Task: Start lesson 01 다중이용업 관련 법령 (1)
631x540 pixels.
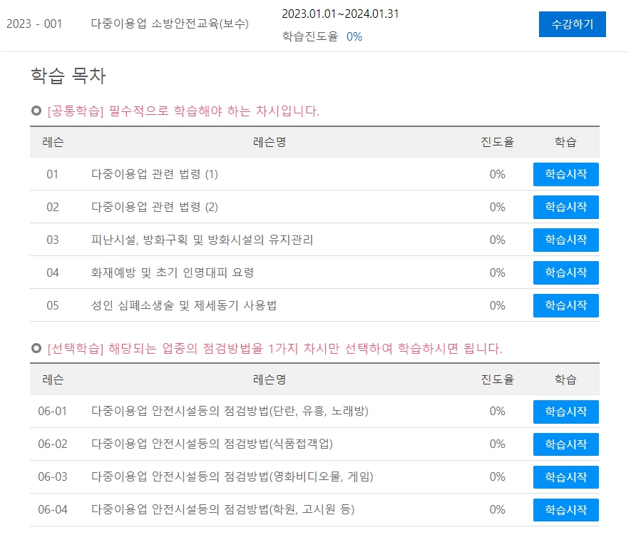Action: click(565, 174)
